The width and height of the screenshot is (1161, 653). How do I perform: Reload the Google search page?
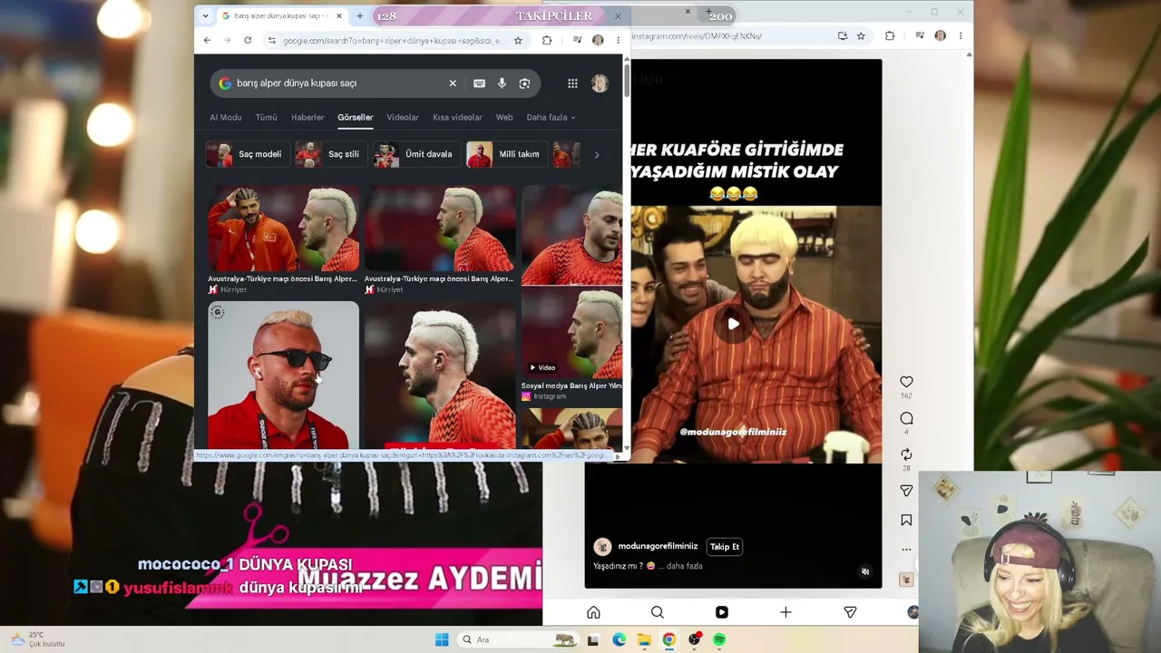(x=247, y=40)
